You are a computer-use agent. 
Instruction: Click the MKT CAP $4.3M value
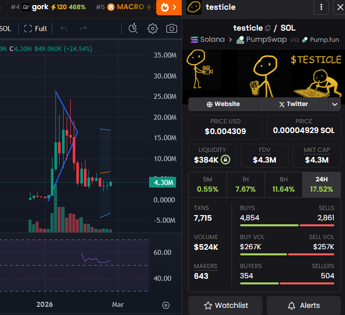(x=317, y=160)
